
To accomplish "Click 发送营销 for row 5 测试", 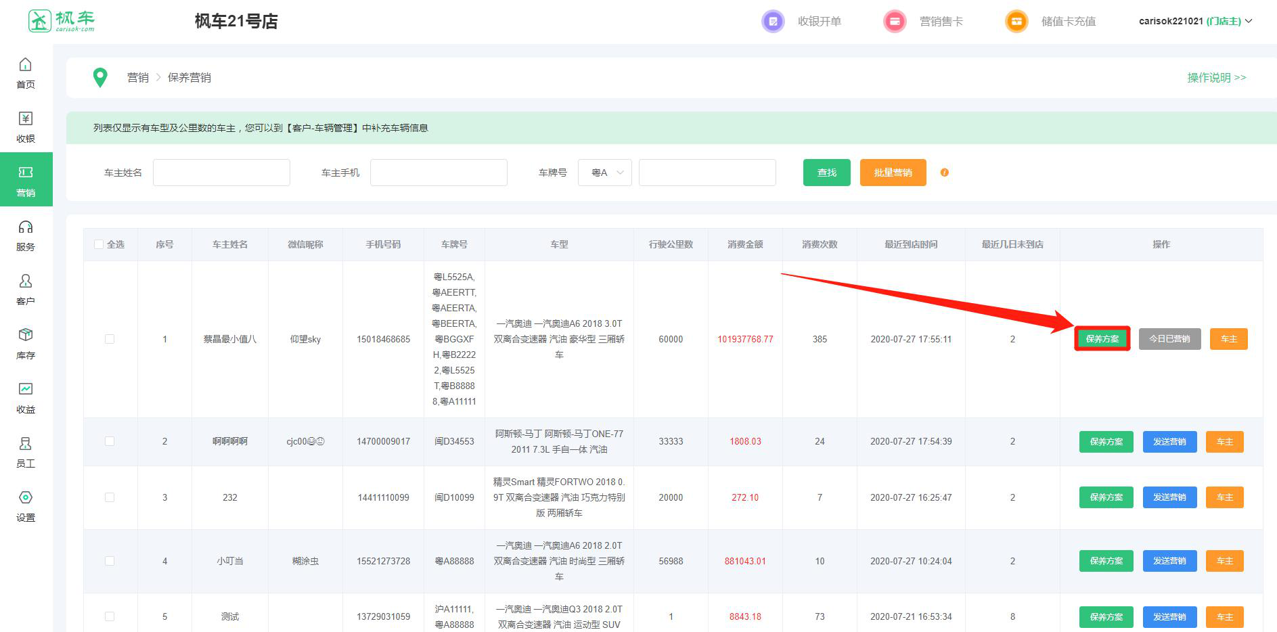I will click(x=1170, y=617).
